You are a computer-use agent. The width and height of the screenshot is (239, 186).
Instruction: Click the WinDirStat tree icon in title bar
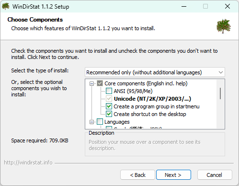pos(6,6)
